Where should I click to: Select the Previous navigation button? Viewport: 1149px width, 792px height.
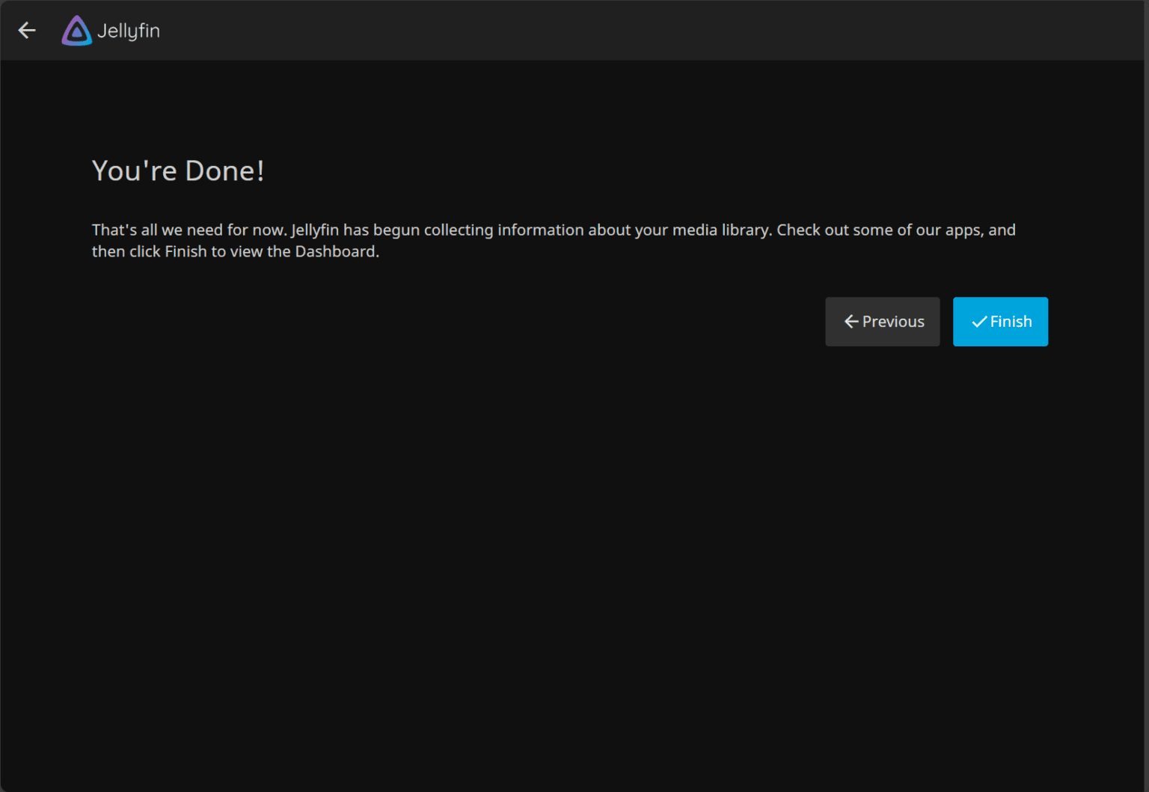click(883, 321)
